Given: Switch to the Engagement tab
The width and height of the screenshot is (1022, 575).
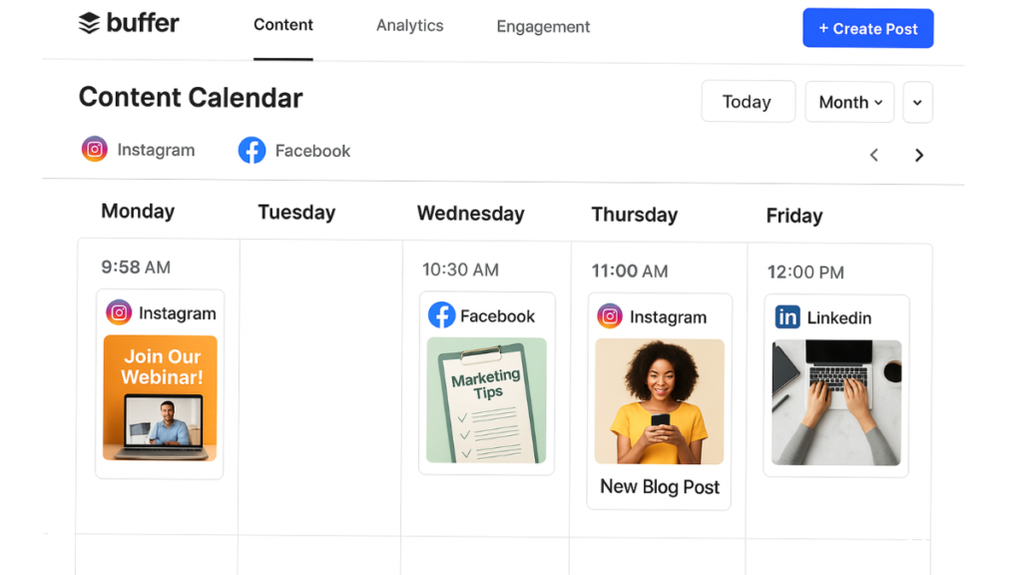Looking at the screenshot, I should [x=543, y=27].
